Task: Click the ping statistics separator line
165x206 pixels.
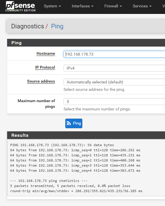Action: click(x=49, y=181)
